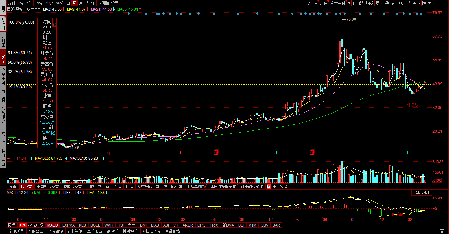449x234 pixels.
Task: Select the 60分 period tab
Action: click(x=60, y=3)
